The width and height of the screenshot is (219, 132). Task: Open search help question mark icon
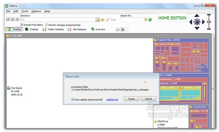[x=146, y=20]
